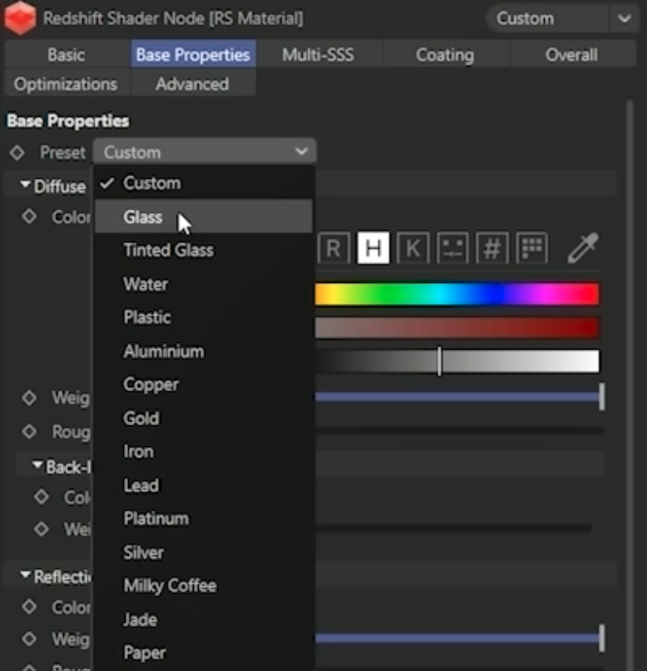Click the grayscale value slider
The image size is (647, 671).
[457, 361]
